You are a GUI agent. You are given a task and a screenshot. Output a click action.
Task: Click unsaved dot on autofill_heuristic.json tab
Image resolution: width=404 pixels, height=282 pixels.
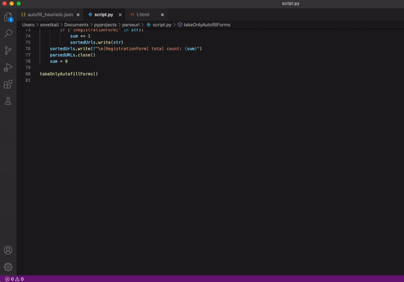(x=78, y=15)
